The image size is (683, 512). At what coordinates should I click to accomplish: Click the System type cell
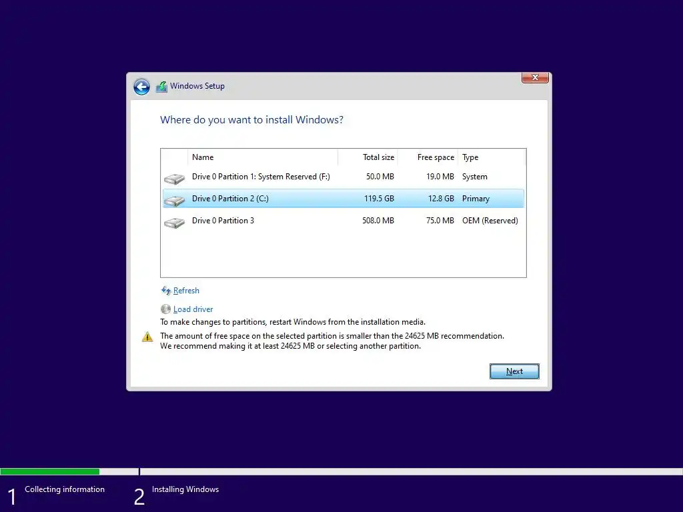(x=475, y=177)
